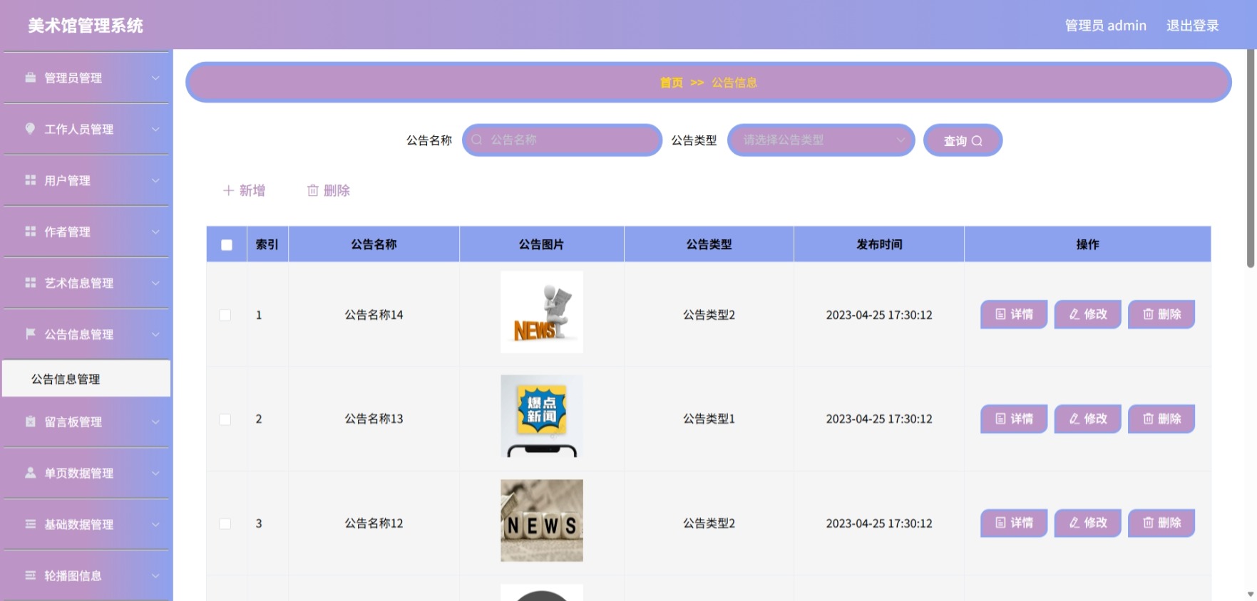
Task: Click the clipboard icon beside 留言板管理
Action: tap(31, 421)
